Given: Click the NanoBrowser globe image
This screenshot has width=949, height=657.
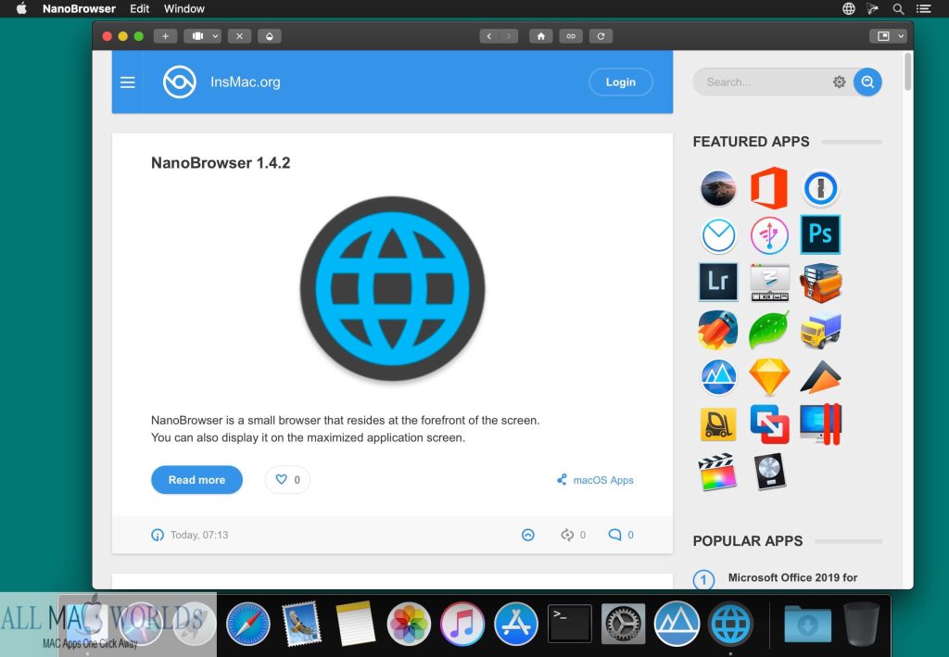Looking at the screenshot, I should (x=392, y=288).
